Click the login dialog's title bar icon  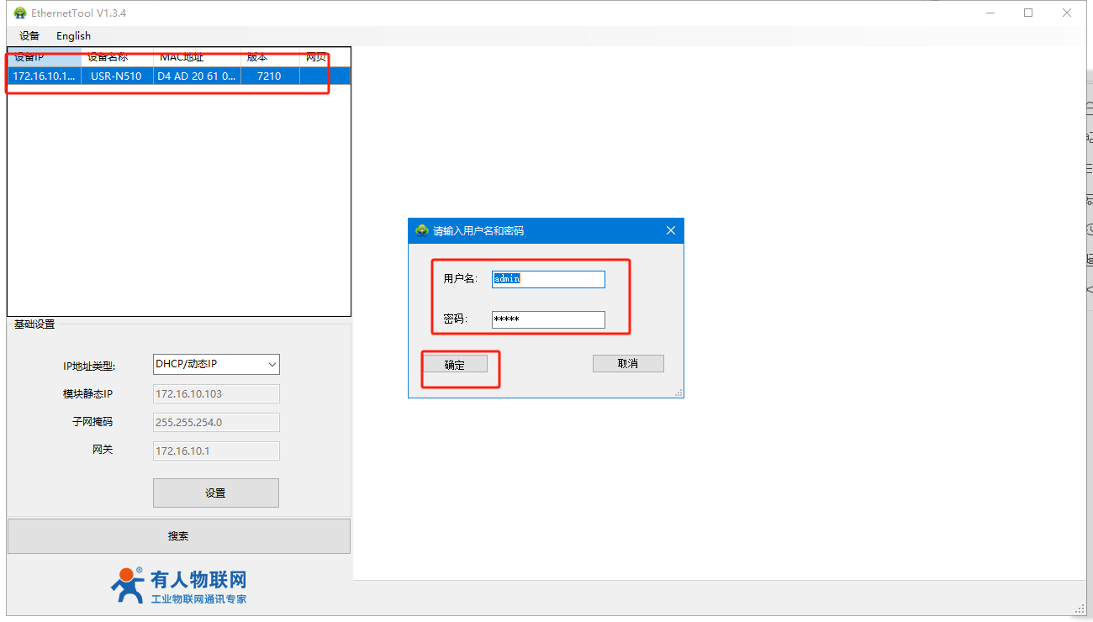(422, 230)
